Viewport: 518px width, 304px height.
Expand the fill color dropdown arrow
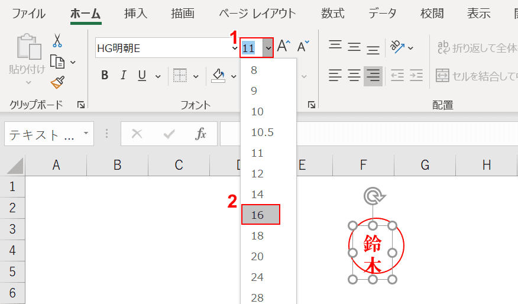coord(234,77)
